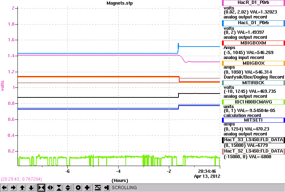Click the waveform auto-scroll icon
This screenshot has height=192, width=285.
coord(98,188)
